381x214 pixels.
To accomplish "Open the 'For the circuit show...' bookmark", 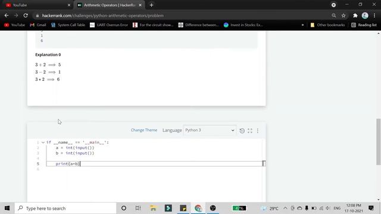I will (153, 25).
